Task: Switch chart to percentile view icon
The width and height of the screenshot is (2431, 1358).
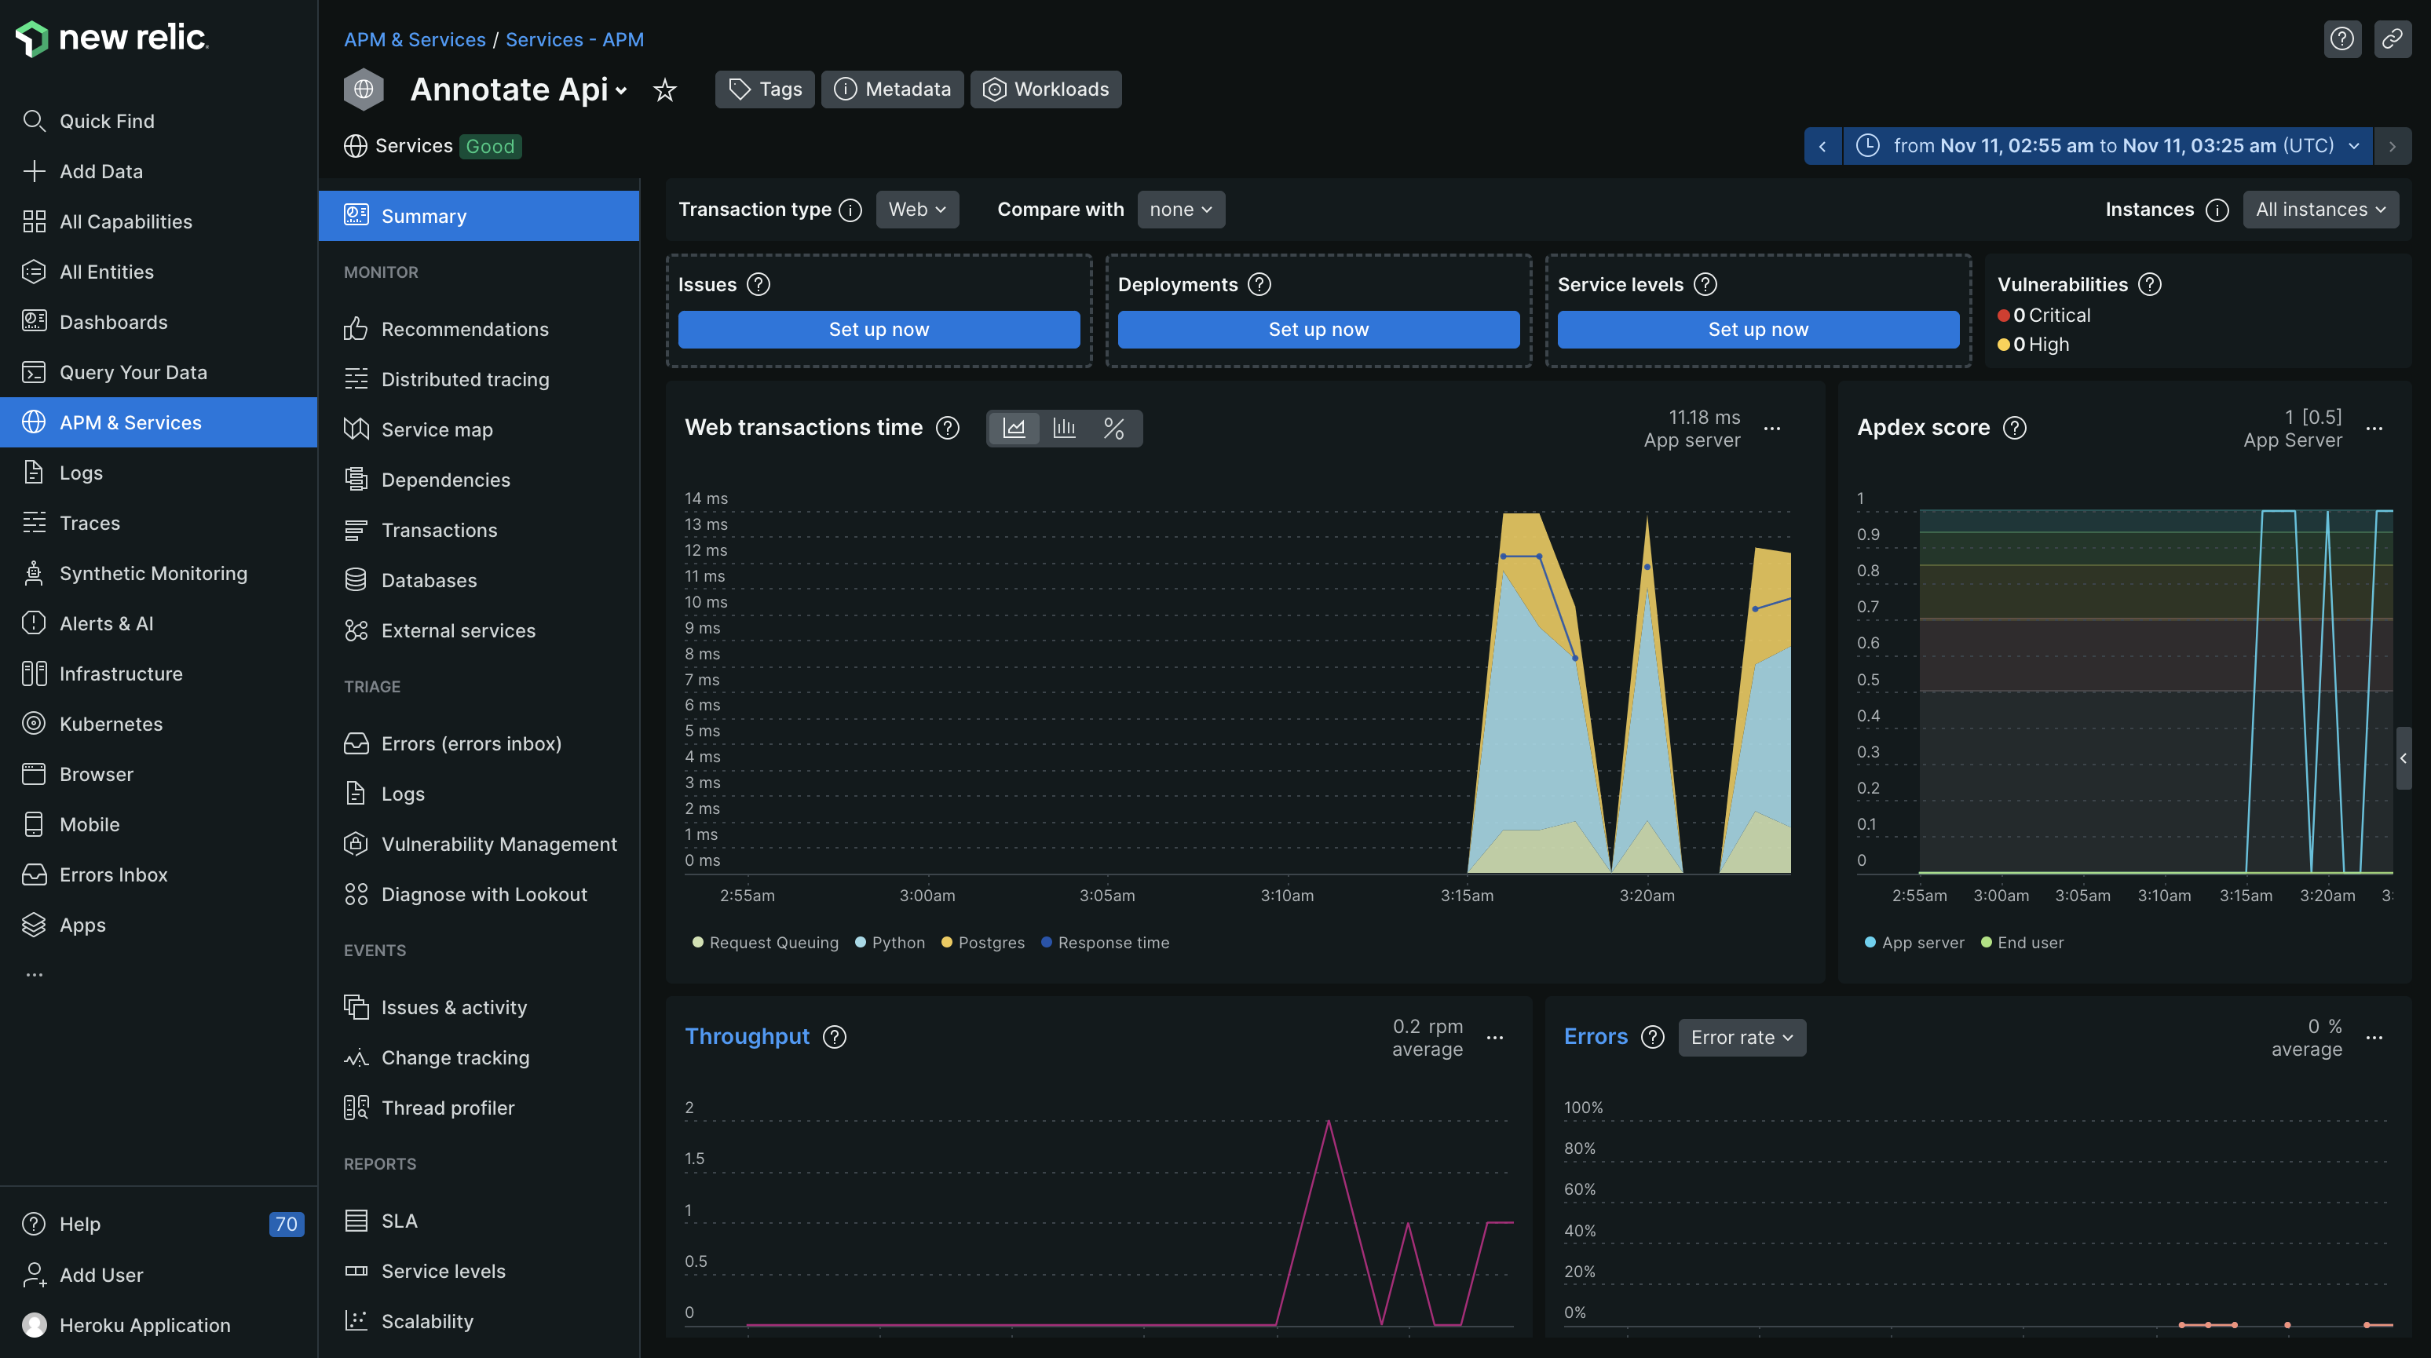Action: click(1113, 429)
